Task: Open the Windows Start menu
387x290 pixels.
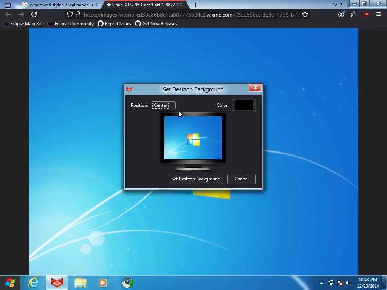Action: pos(10,282)
